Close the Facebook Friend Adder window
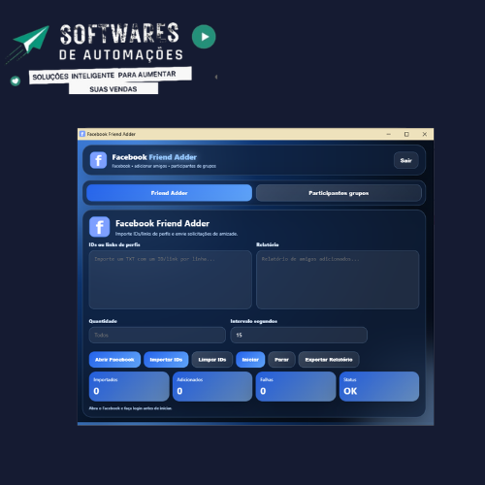The height and width of the screenshot is (485, 485). pos(425,134)
